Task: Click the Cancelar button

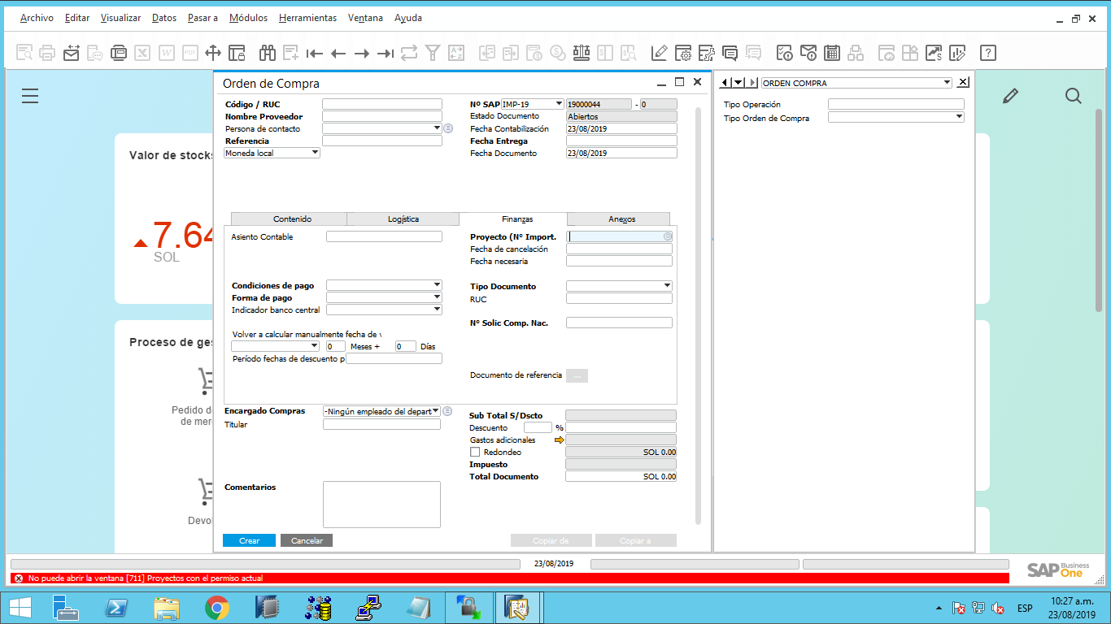Action: (x=307, y=540)
